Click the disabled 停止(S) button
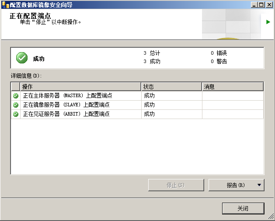The image size is (275, 221). [176, 185]
